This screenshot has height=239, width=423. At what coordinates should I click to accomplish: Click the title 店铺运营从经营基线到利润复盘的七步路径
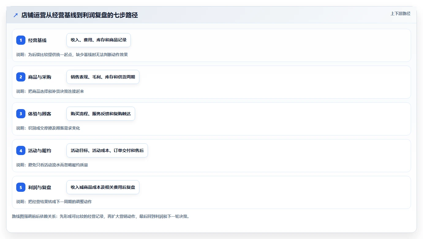(x=80, y=15)
